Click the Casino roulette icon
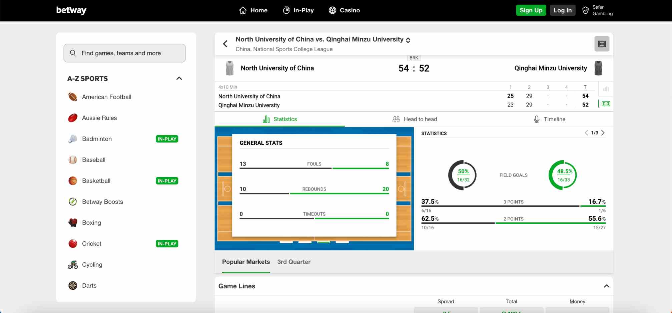 pos(332,10)
